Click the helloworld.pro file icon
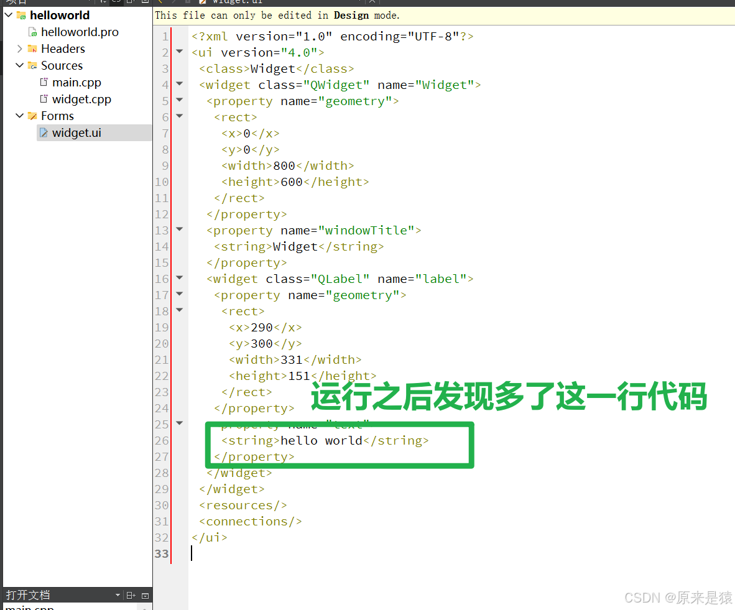Viewport: 735px width, 610px height. [32, 32]
